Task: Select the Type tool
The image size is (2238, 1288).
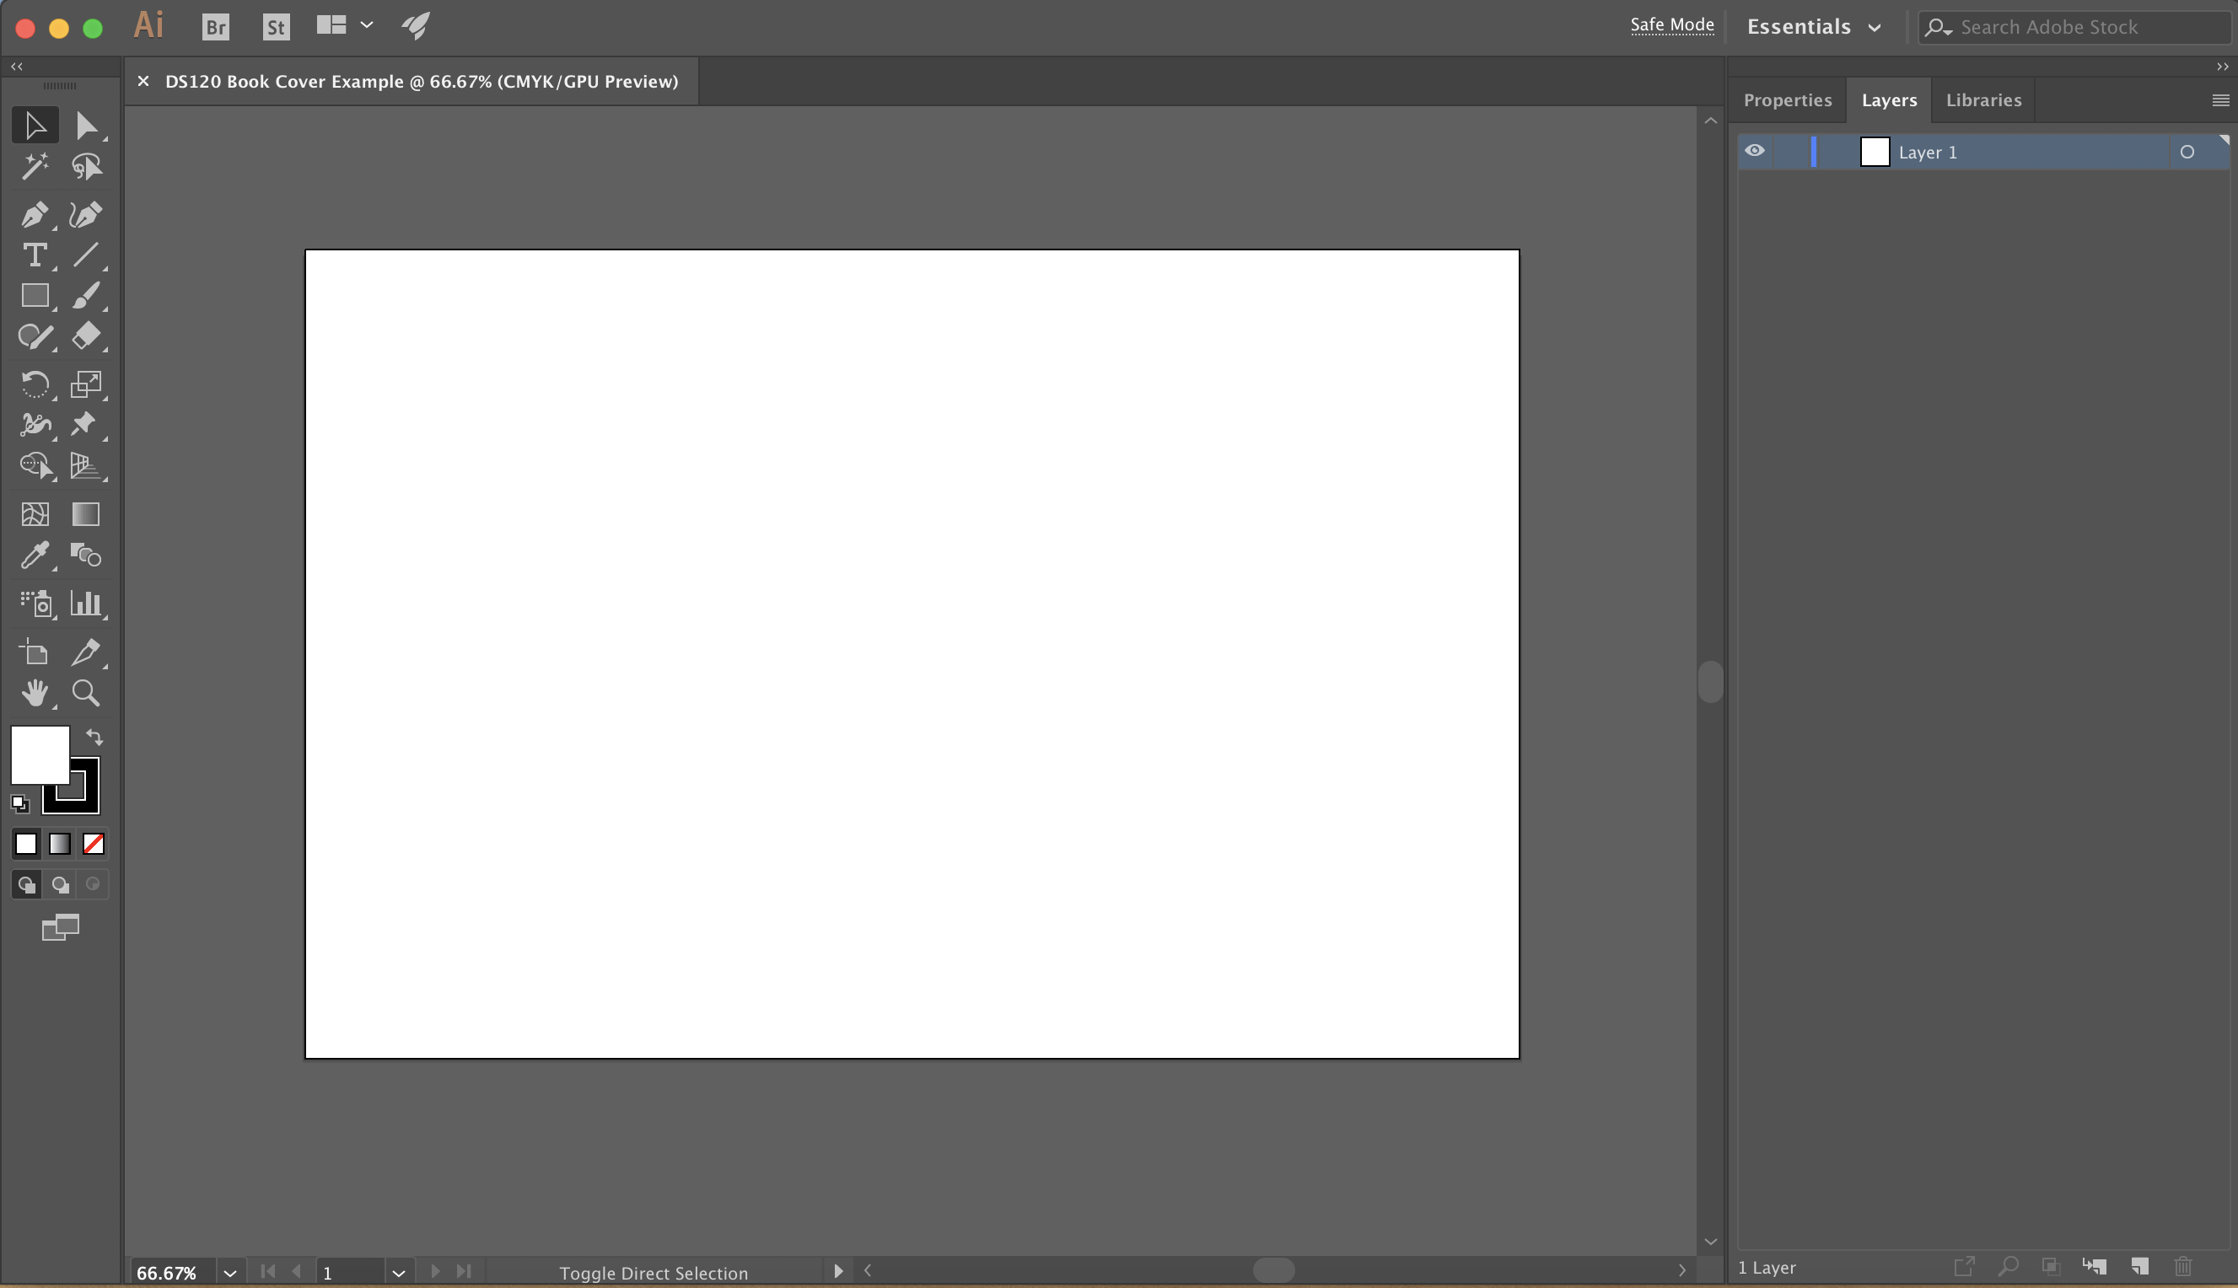Action: click(x=35, y=255)
